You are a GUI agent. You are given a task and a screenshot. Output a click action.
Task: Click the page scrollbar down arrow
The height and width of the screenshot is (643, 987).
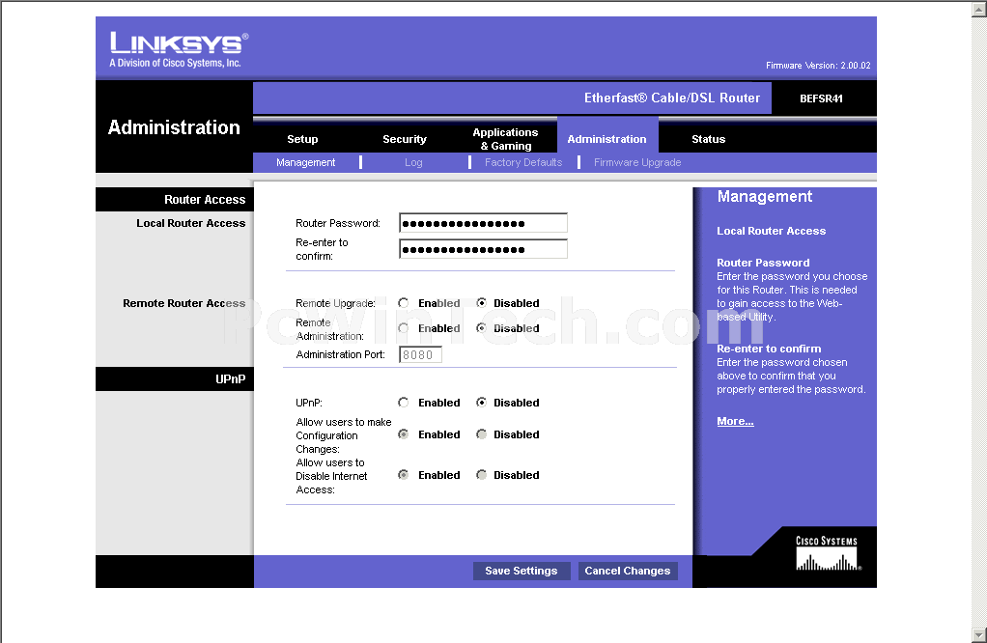pos(979,635)
